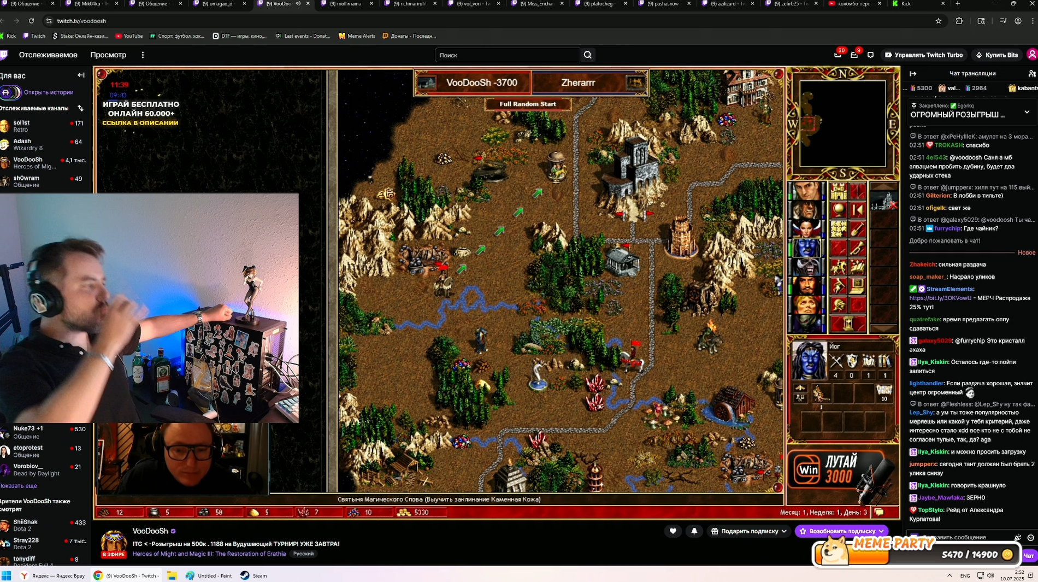
Task: Click Показать еще link in sidebar
Action: 19,486
